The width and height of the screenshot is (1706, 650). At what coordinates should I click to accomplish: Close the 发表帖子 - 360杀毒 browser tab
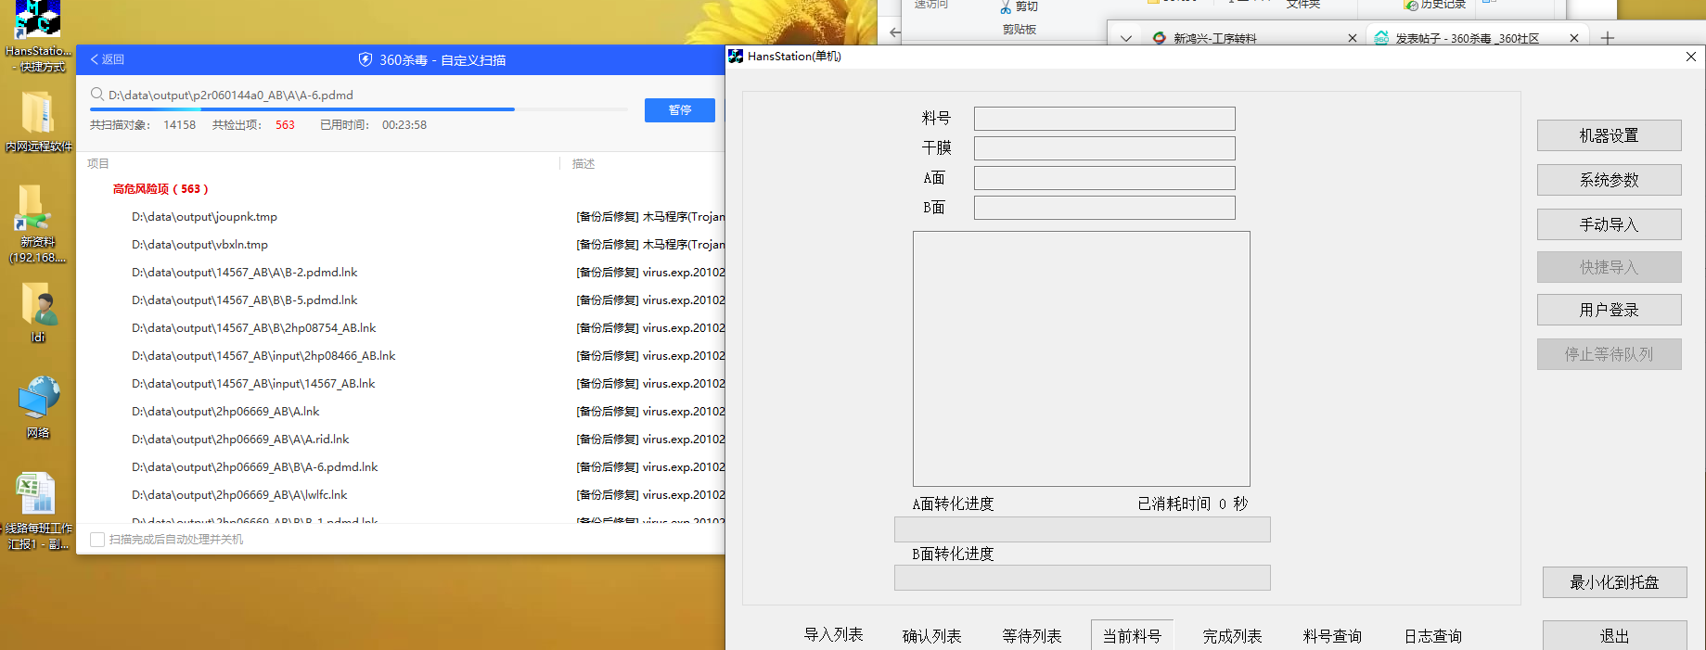tap(1574, 38)
